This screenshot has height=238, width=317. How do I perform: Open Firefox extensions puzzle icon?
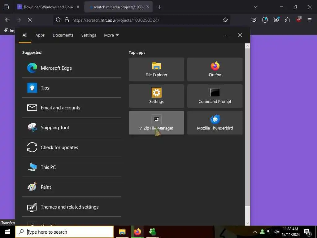(287, 20)
